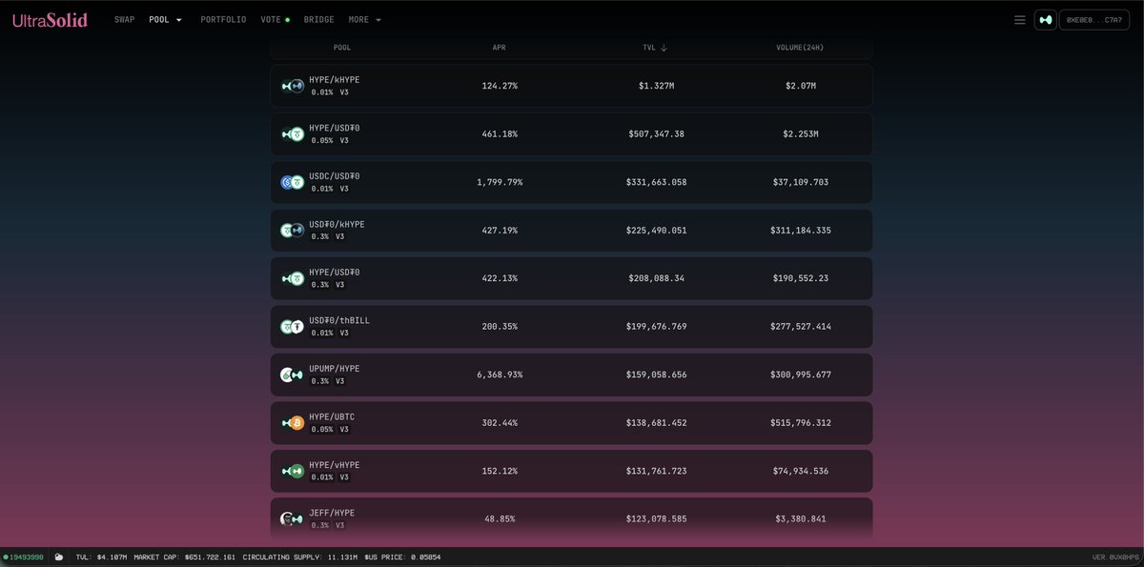The width and height of the screenshot is (1144, 567).
Task: Click the 0XE0E0...C7A7 wallet address button
Action: tap(1093, 18)
